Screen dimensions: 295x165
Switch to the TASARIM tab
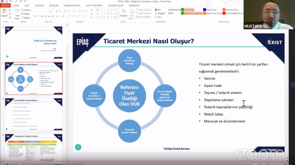pos(39,5)
